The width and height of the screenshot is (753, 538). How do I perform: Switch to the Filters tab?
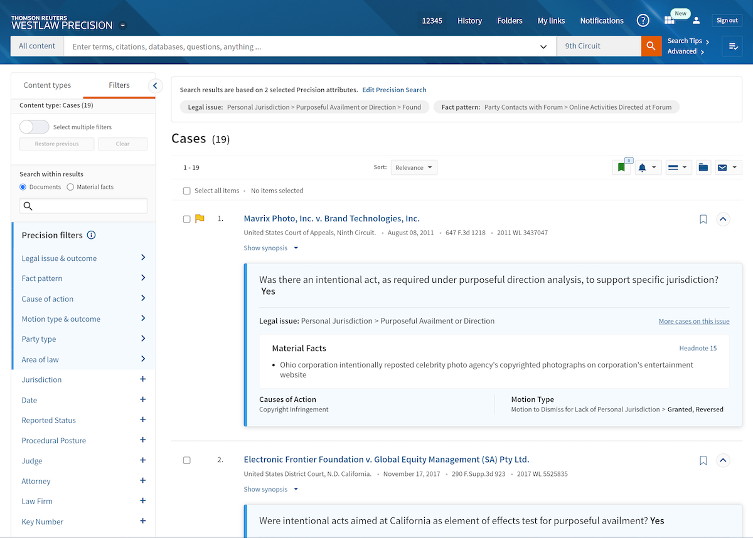coord(119,85)
